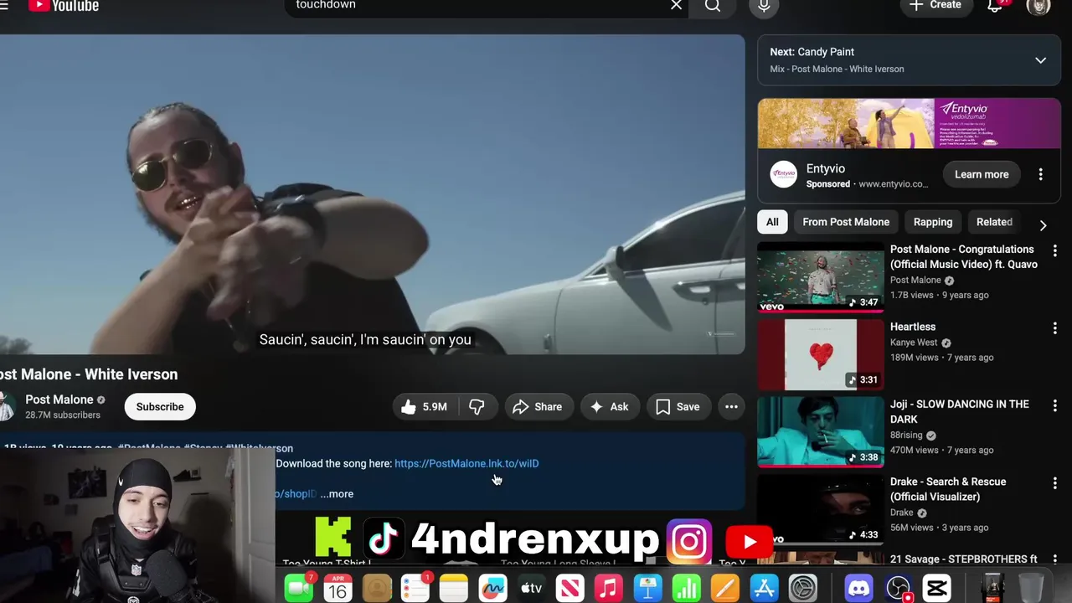Open System Settings from the dock
Screen dimensions: 1072x603
click(x=803, y=589)
